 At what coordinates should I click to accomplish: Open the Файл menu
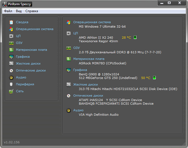pos(8,11)
